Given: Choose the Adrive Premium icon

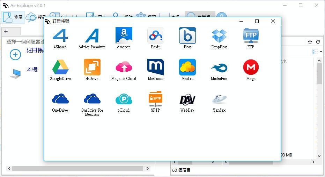Looking at the screenshot, I should coord(92,36).
